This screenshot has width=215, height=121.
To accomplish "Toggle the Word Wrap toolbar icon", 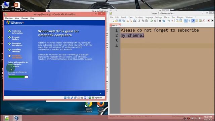I will [185, 21].
